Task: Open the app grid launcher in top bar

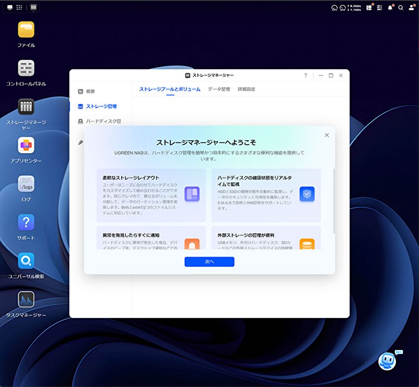Action: 19,7
